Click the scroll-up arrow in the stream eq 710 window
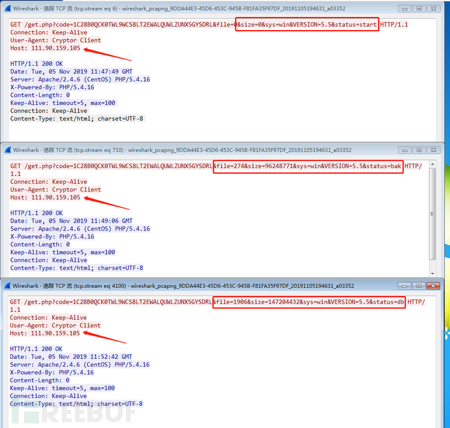 [x=432, y=164]
